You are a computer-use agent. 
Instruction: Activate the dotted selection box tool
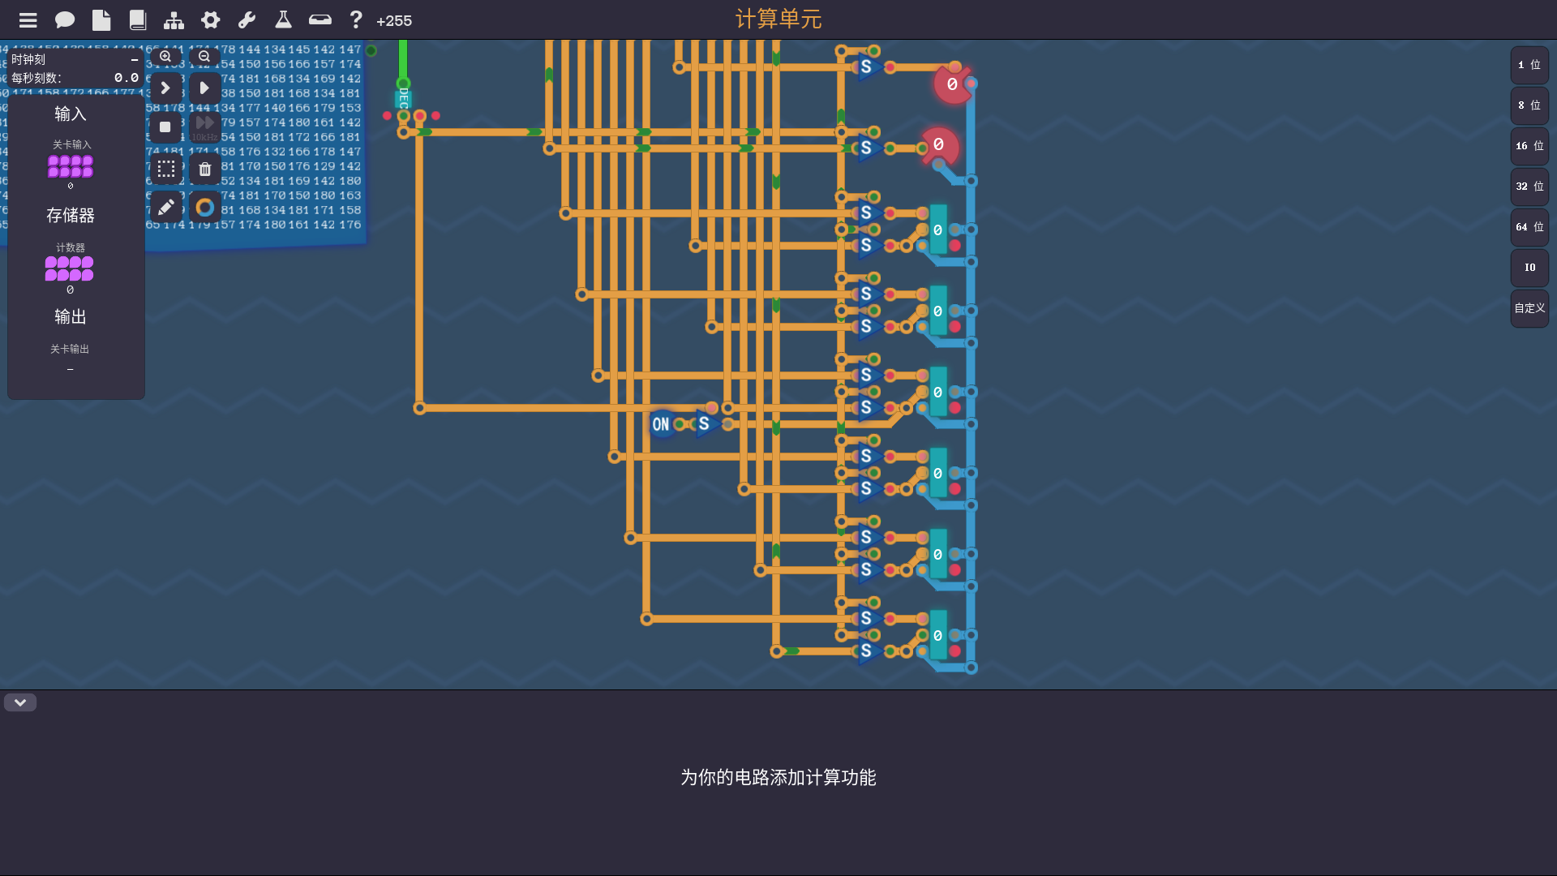click(x=166, y=169)
